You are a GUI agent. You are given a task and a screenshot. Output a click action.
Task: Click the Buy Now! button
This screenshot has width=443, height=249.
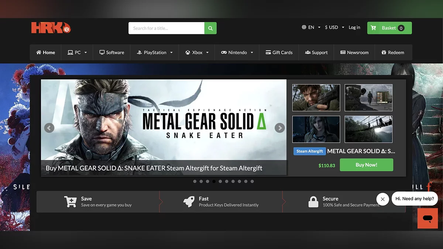366,165
